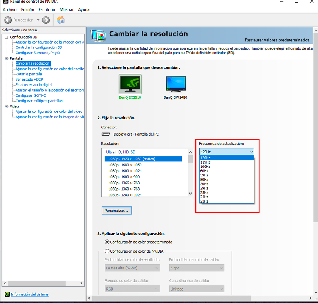Select resolution 1080p, 1920 × 1080 (nativo)
The height and width of the screenshot is (303, 318).
pyautogui.click(x=143, y=159)
